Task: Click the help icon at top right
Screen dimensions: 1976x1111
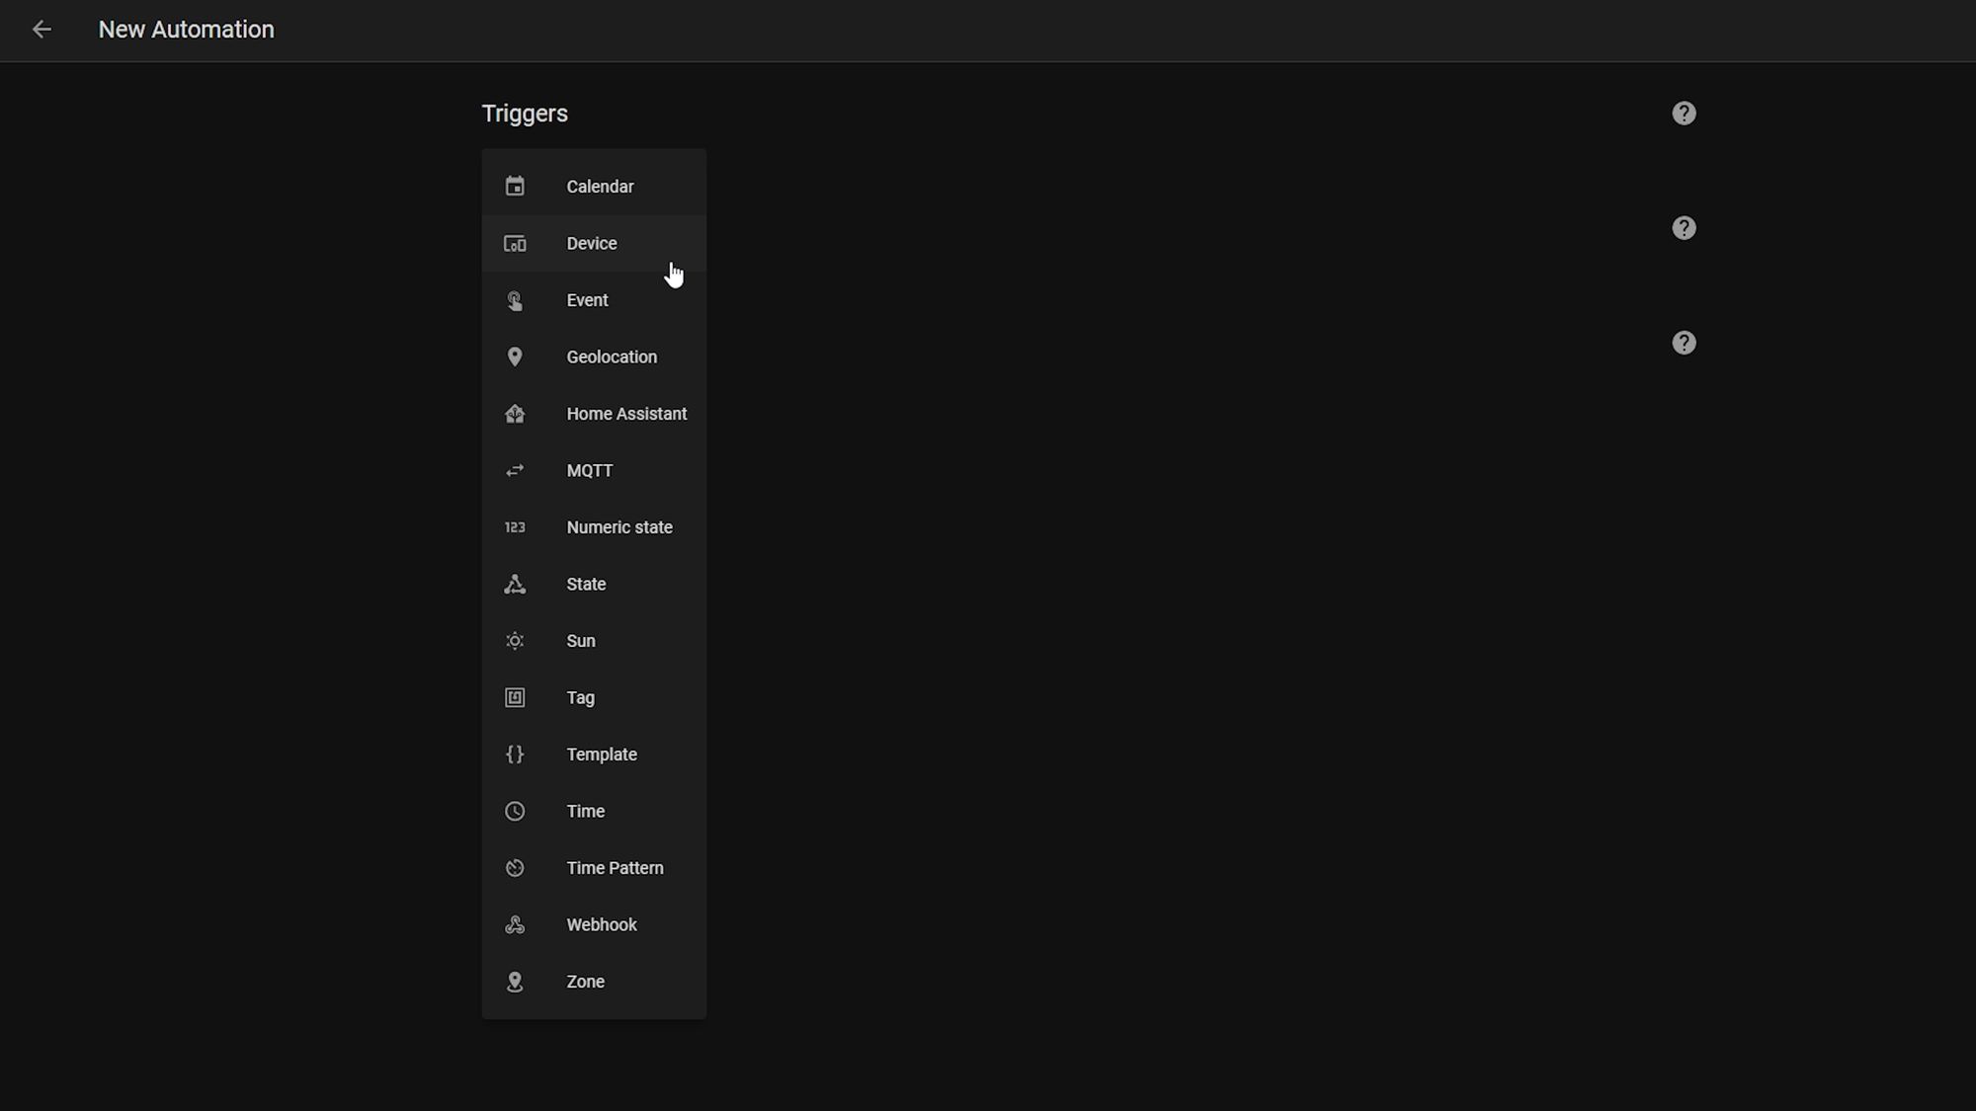Action: click(1683, 113)
